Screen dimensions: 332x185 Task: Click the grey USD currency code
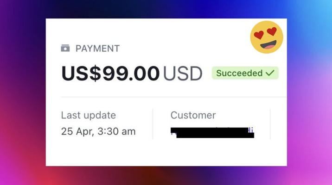(183, 73)
